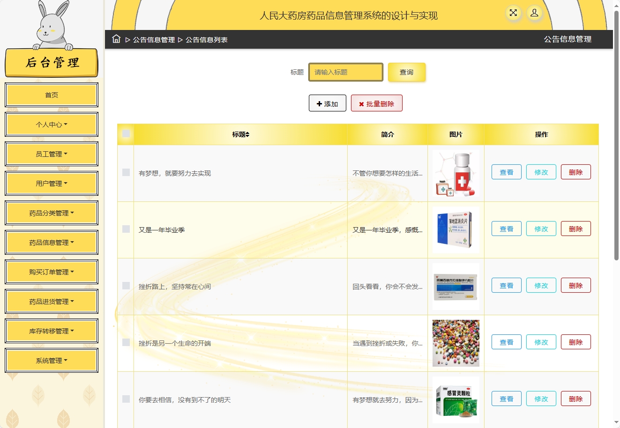Click the fullscreen expand icon

click(513, 14)
